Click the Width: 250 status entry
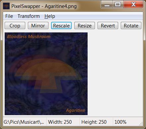Image resolution: width=146 pixels, height=129 pixels. tap(60, 122)
